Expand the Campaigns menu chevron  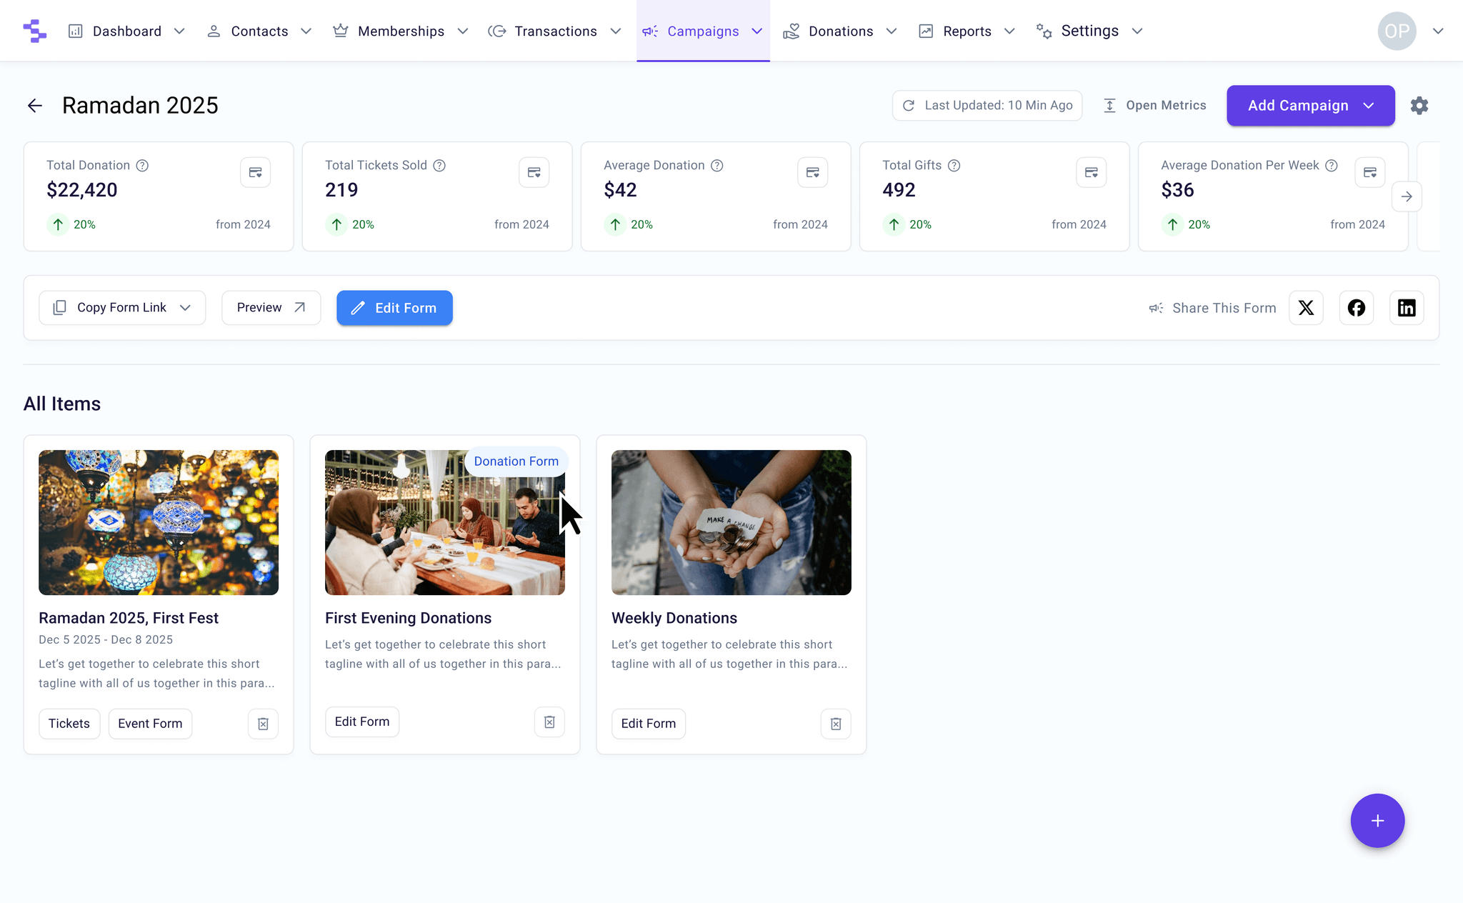click(x=757, y=31)
